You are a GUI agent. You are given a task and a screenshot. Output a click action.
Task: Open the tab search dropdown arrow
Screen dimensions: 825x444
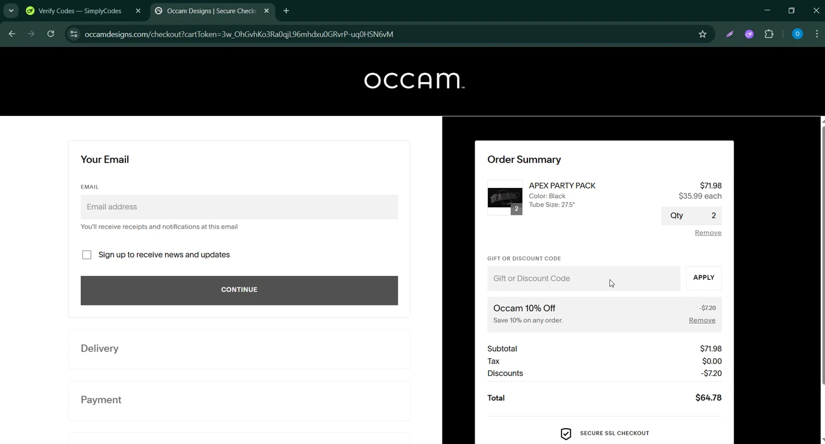point(11,11)
